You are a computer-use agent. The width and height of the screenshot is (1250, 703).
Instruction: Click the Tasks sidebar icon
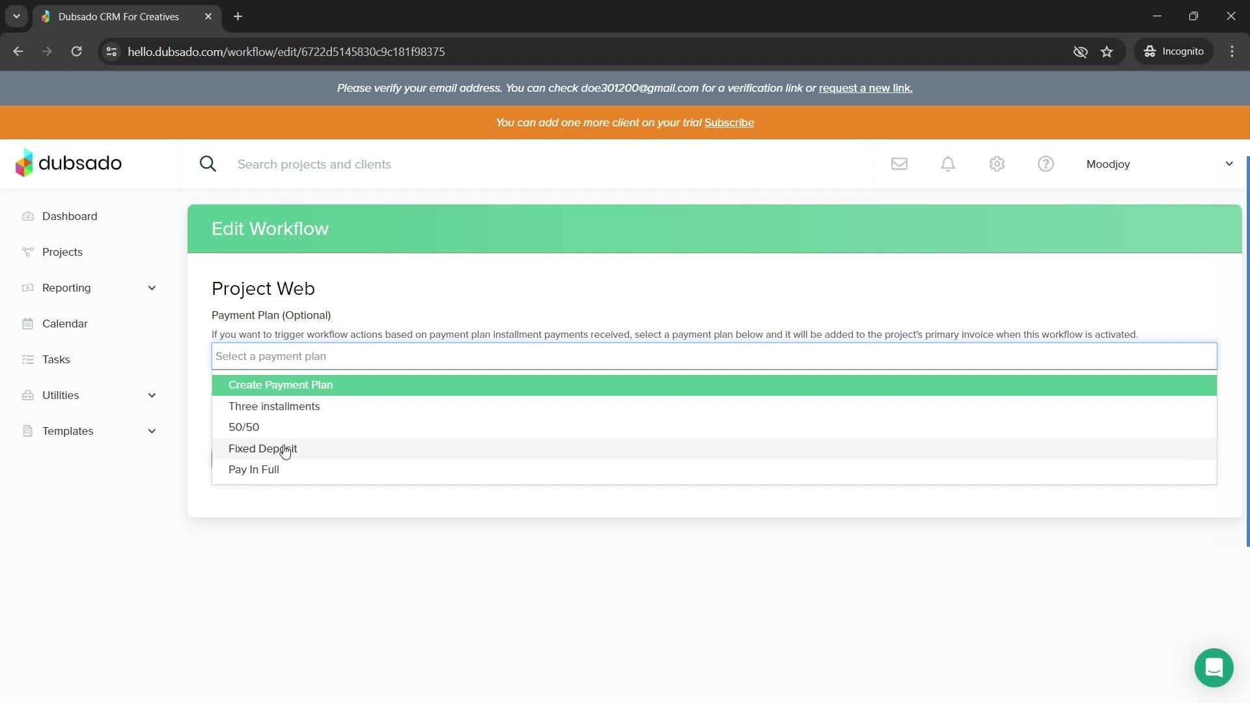click(x=27, y=359)
